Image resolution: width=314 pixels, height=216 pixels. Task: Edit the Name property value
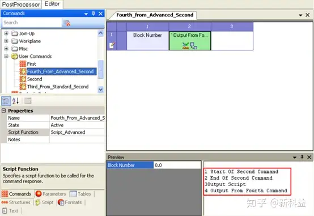(x=77, y=118)
